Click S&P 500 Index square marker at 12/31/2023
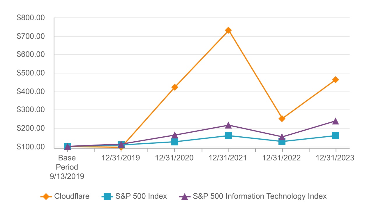The width and height of the screenshot is (367, 221). click(336, 136)
